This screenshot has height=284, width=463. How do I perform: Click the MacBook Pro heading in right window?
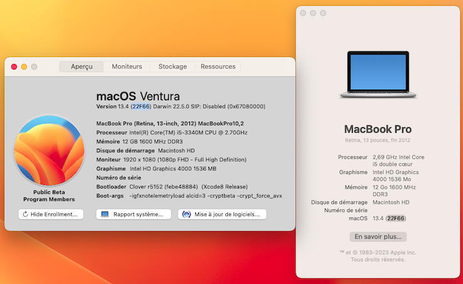point(378,129)
